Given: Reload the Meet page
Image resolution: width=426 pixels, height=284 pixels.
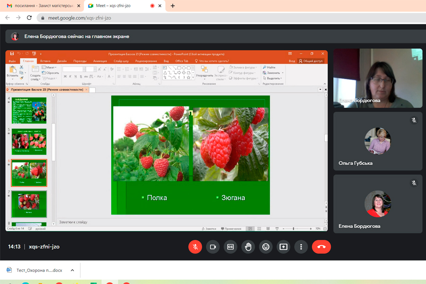Looking at the screenshot, I should click(29, 18).
